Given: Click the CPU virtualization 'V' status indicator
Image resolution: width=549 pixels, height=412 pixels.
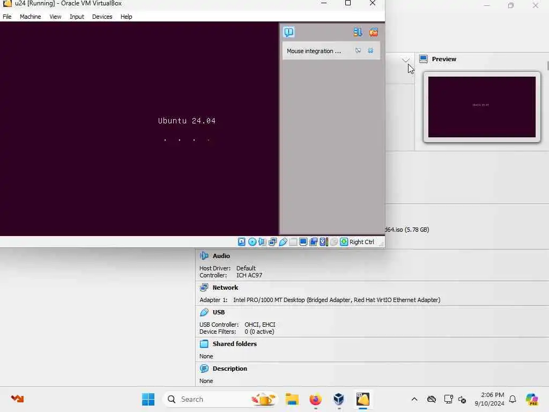Looking at the screenshot, I should point(323,242).
